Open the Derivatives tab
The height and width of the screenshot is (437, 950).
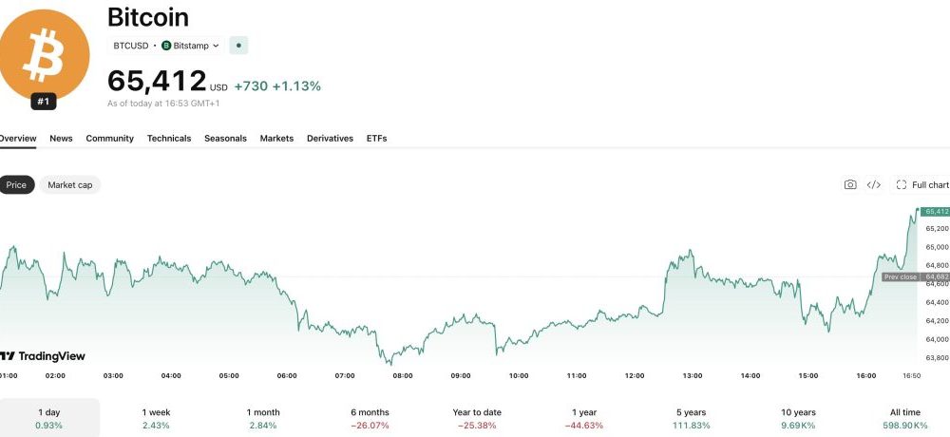(x=331, y=138)
